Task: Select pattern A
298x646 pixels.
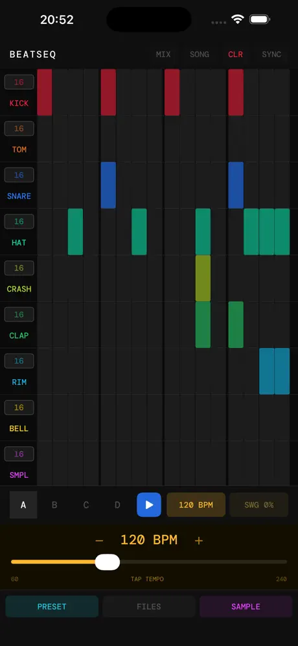Action: pyautogui.click(x=23, y=504)
